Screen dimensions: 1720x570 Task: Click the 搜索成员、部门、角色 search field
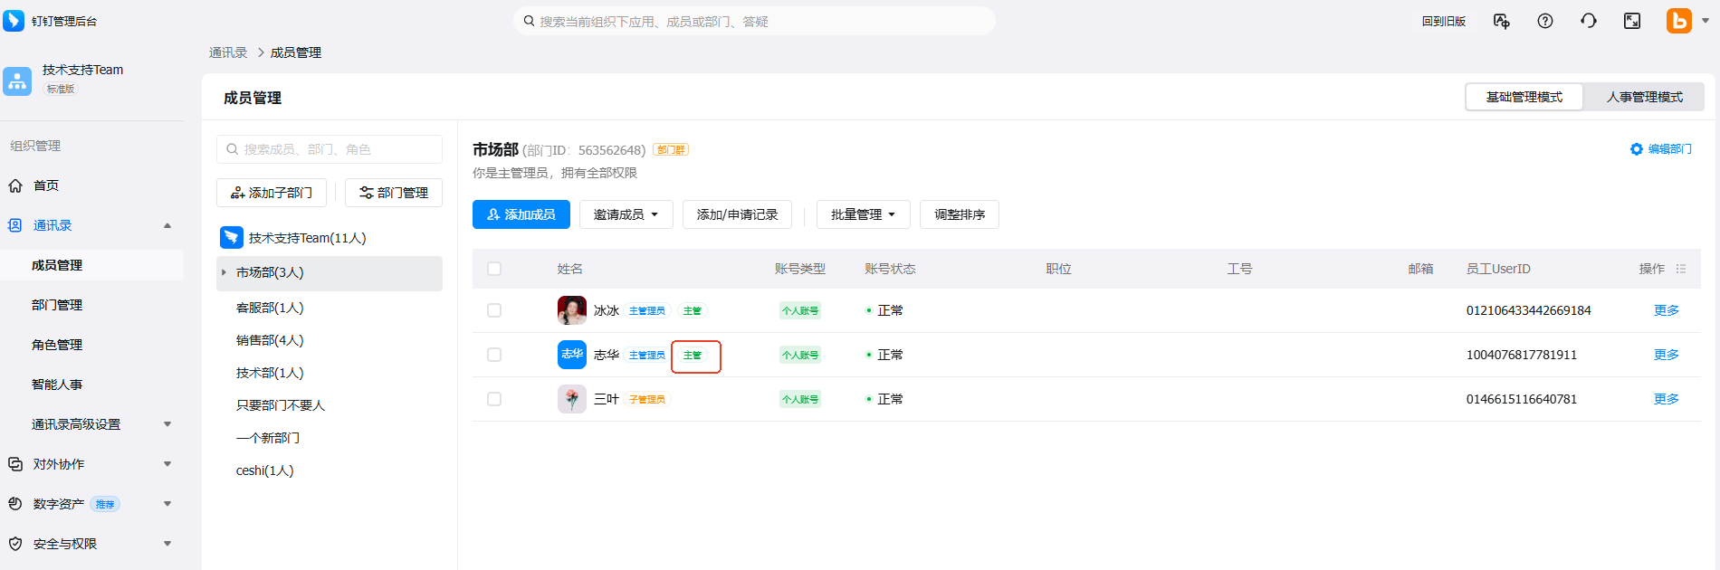point(330,149)
